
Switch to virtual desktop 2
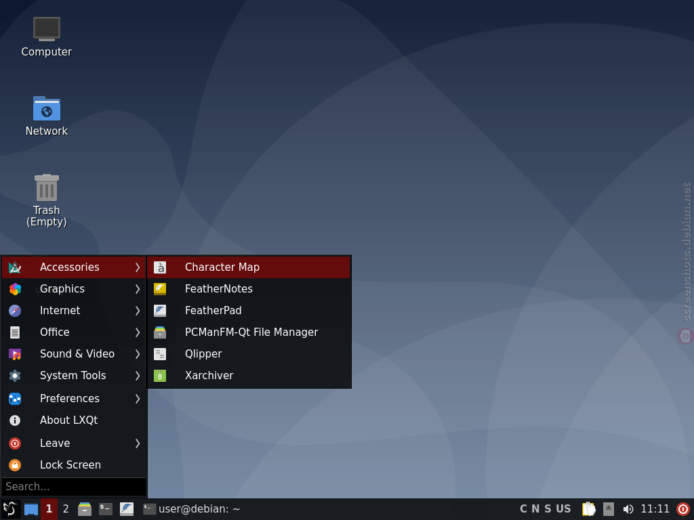tap(66, 509)
